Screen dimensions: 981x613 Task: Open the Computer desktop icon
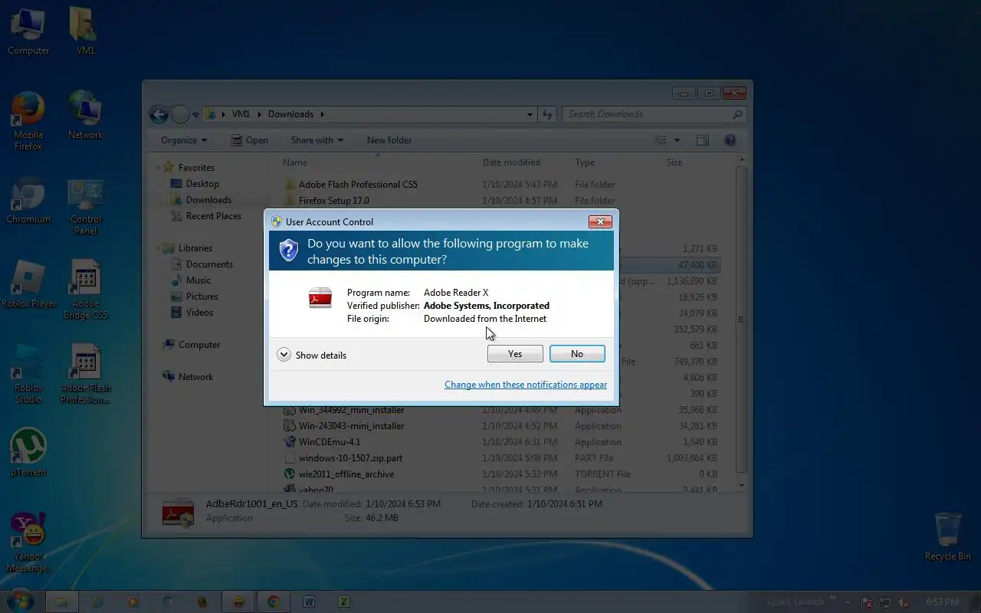point(28,32)
